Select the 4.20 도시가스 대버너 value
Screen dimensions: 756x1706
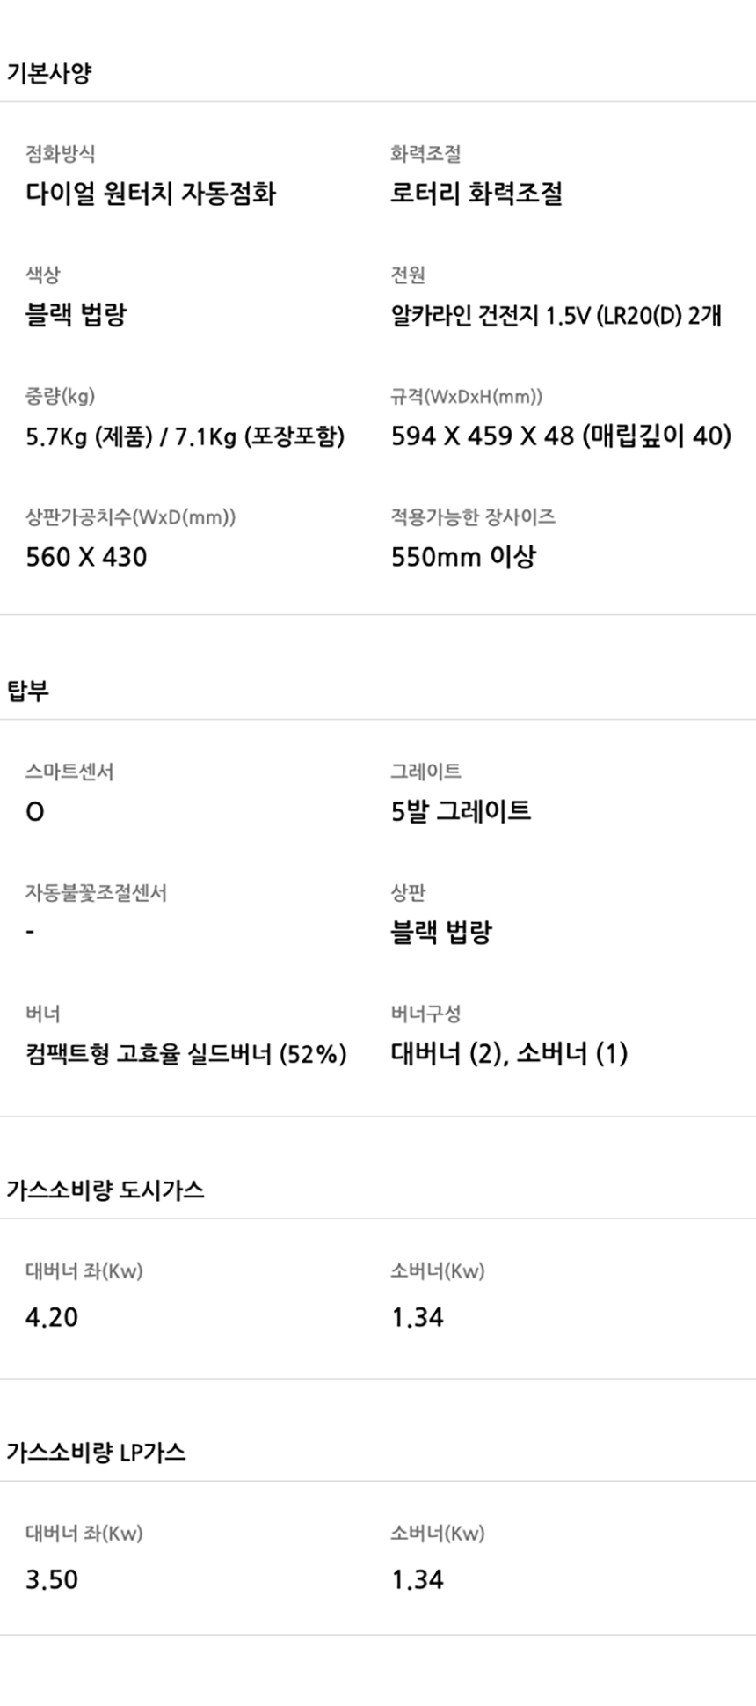(x=52, y=1317)
